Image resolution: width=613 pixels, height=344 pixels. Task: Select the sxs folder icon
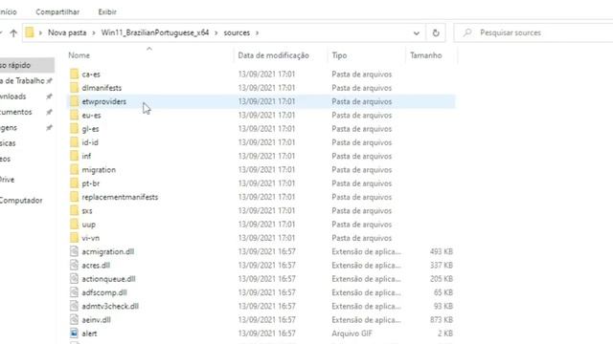click(x=75, y=210)
